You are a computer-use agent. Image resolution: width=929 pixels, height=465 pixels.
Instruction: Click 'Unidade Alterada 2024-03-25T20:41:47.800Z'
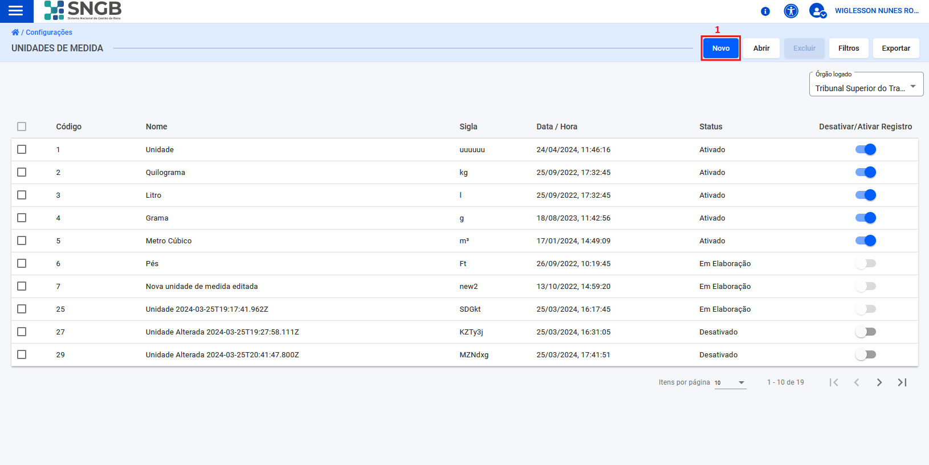222,355
